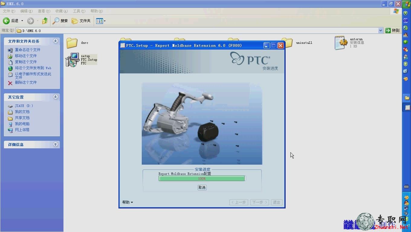Click the 重命名这个文件 link
The width and height of the screenshot is (411, 232).
[28, 50]
